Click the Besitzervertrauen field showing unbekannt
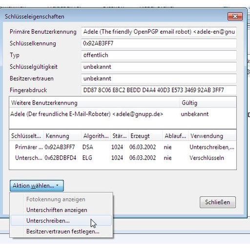250x250 pixels. (159, 79)
